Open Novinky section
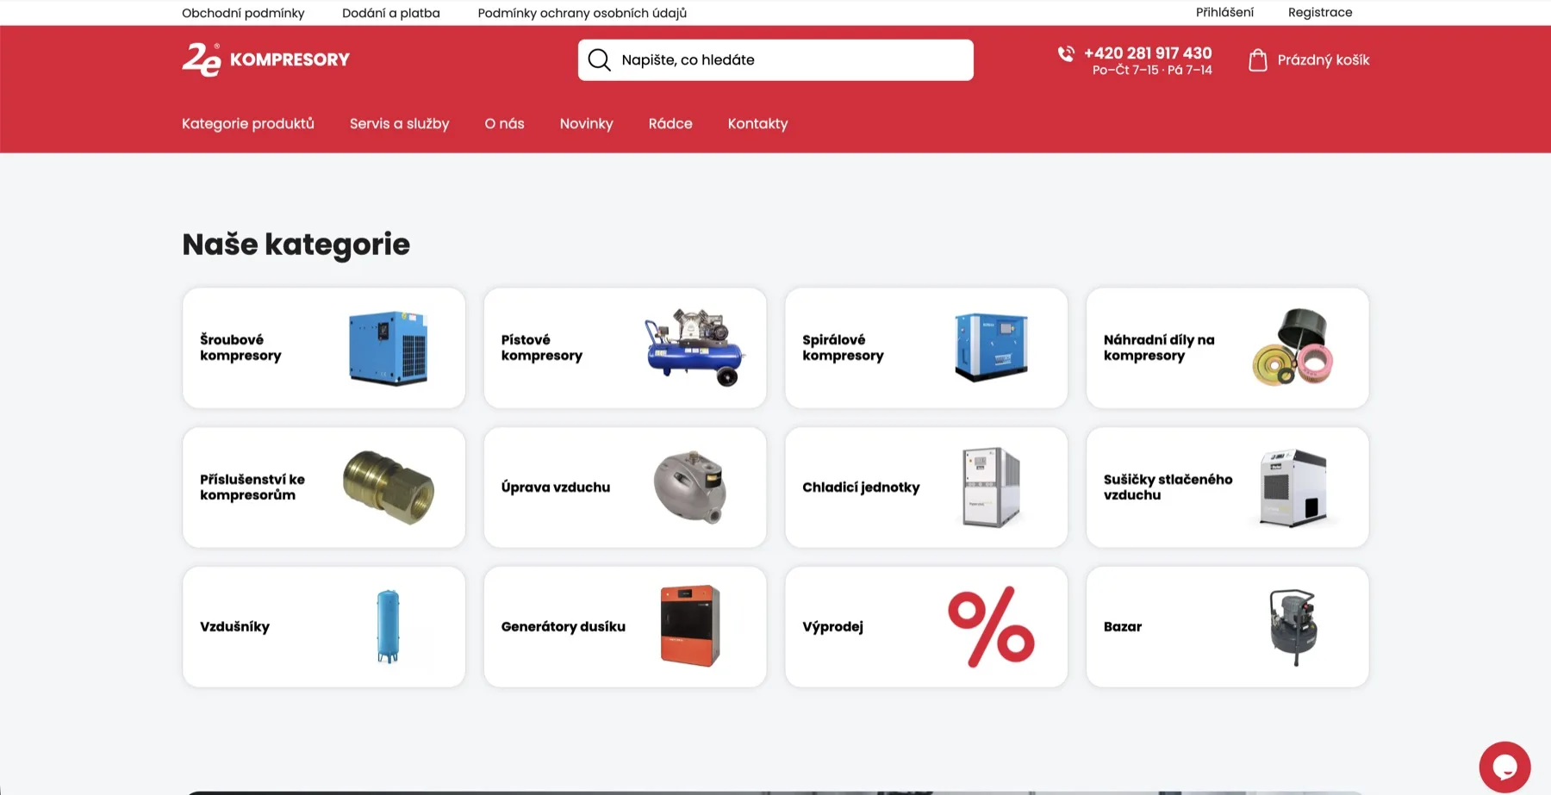Image resolution: width=1551 pixels, height=795 pixels. point(586,123)
